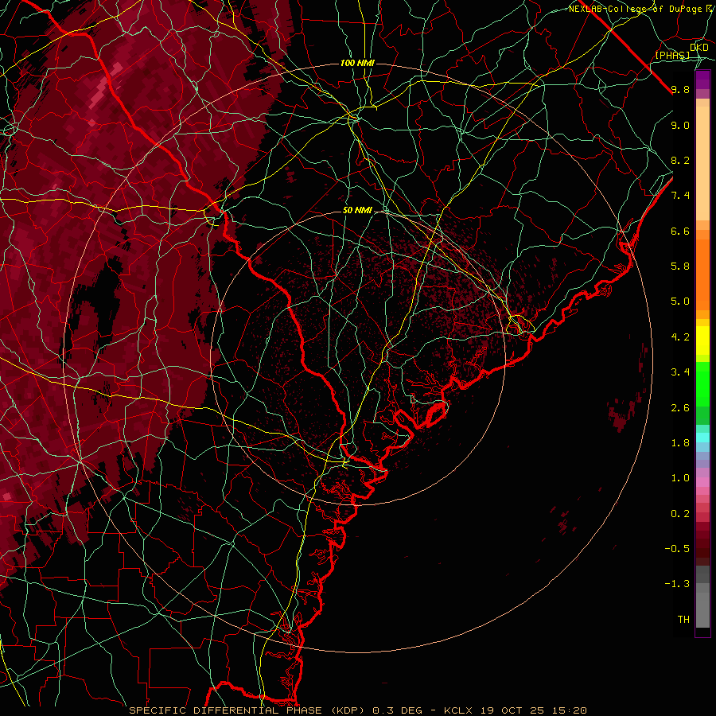Click the 0.2 value on the color scale
716x716 pixels.
tap(680, 514)
